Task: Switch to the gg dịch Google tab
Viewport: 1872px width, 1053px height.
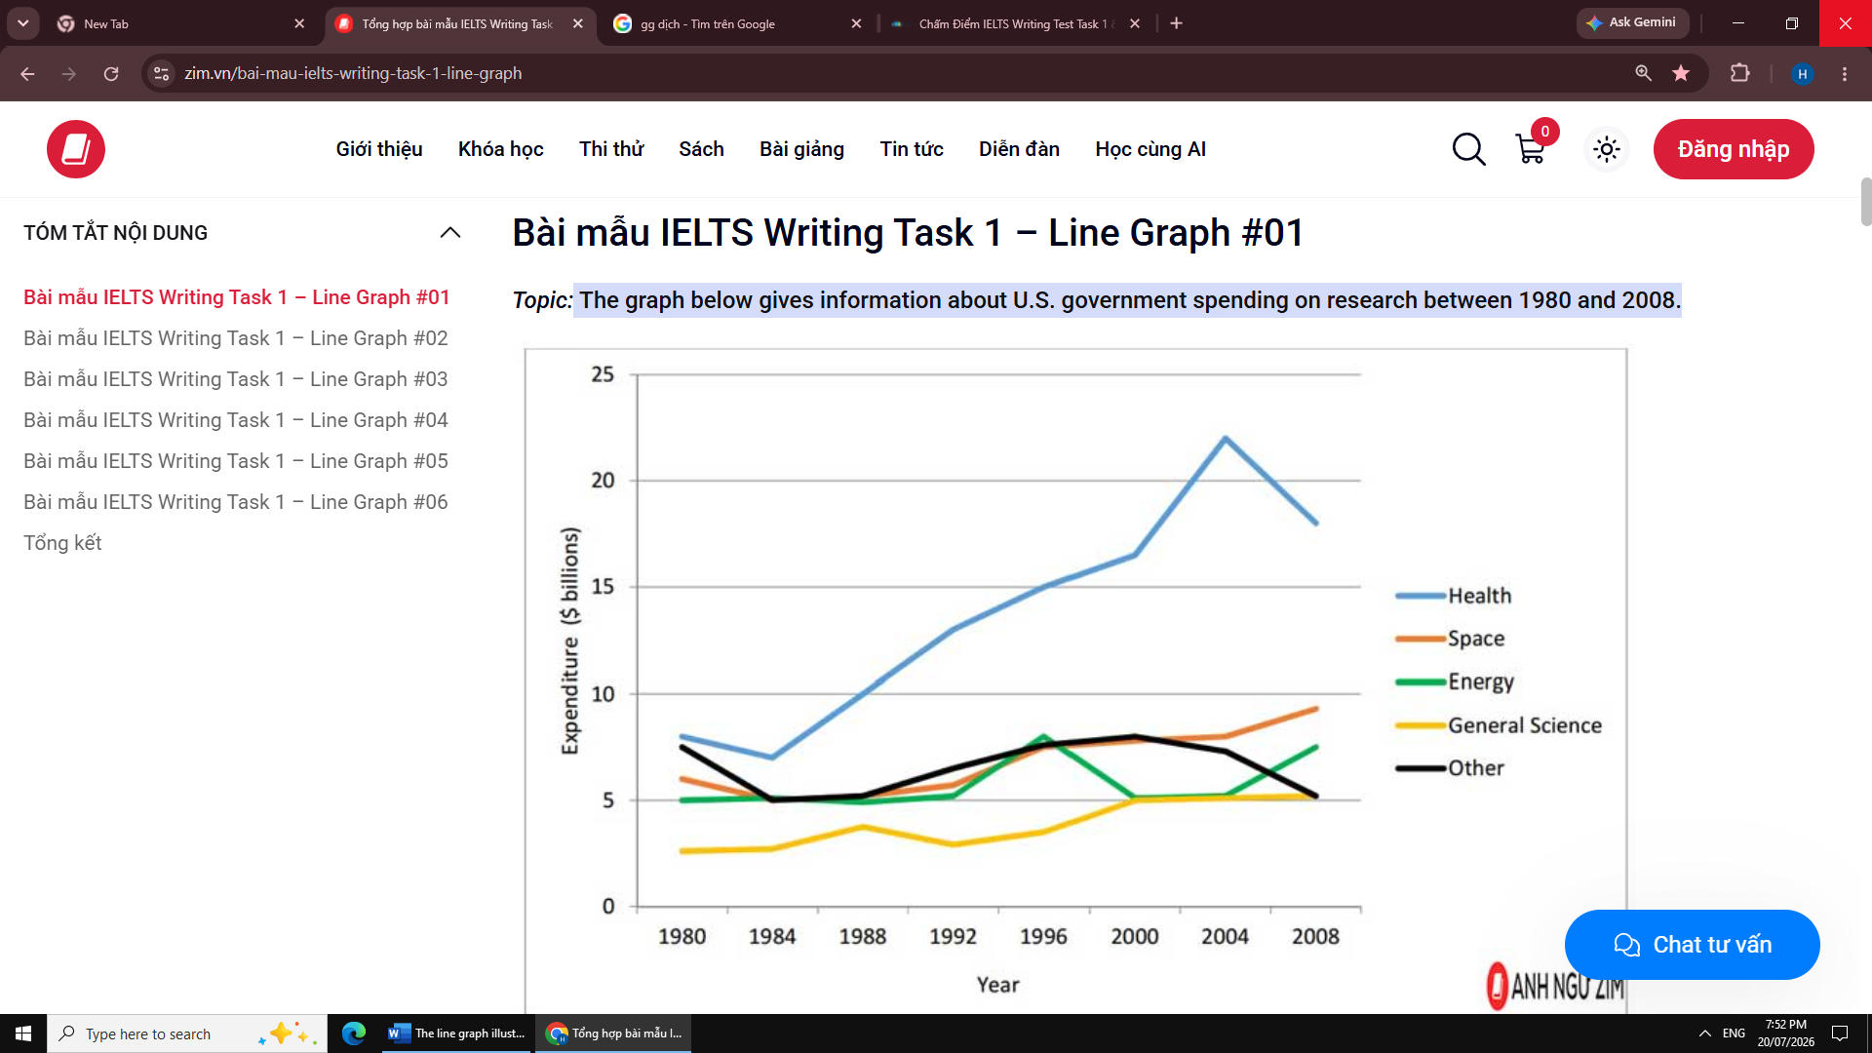Action: point(736,23)
